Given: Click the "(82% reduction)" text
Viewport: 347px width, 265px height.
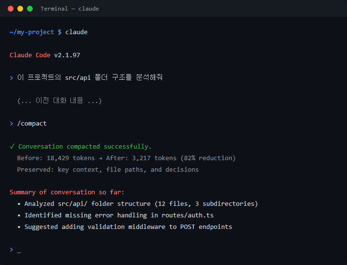Looking at the screenshot, I should (208, 158).
